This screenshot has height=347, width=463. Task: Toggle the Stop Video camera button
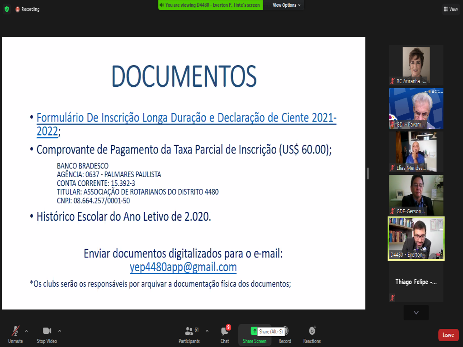coord(47,331)
